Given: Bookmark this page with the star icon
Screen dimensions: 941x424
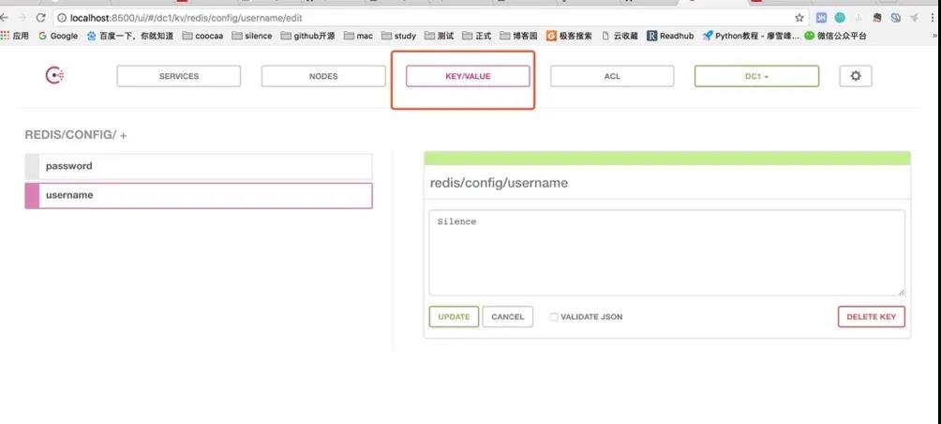Looking at the screenshot, I should pyautogui.click(x=799, y=18).
